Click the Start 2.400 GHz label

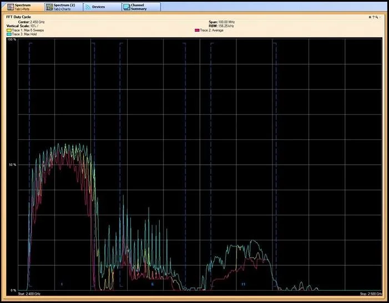click(x=29, y=294)
